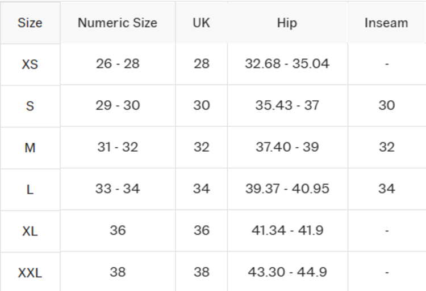The image size is (426, 291).
Task: Select the XS size row label
Action: pos(30,64)
